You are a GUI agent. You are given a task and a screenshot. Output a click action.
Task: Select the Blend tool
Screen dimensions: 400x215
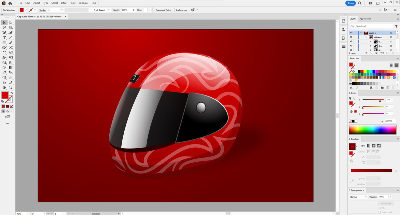pos(11,73)
